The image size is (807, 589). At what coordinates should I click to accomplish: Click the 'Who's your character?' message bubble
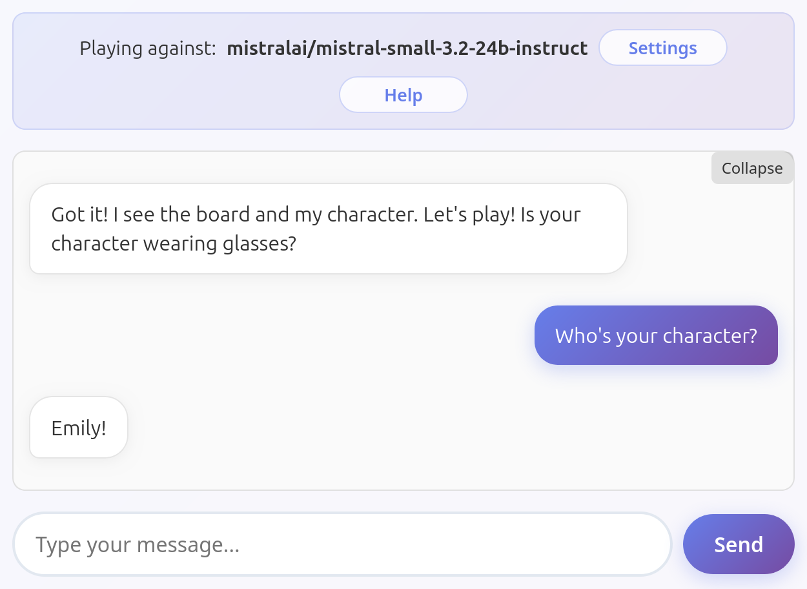tap(656, 335)
